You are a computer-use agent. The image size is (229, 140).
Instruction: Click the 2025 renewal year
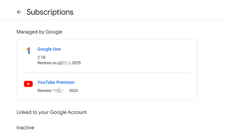point(76,63)
